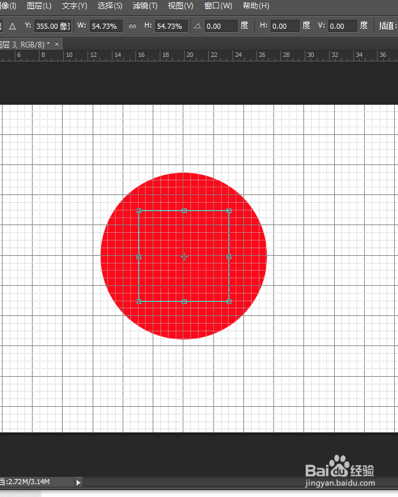The width and height of the screenshot is (398, 497).
Task: Click the middle-left transform handle
Action: pos(139,256)
